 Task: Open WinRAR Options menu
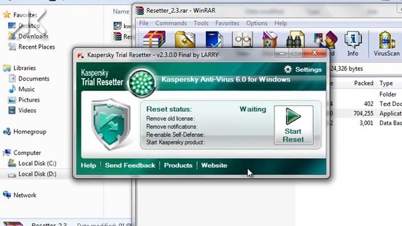pyautogui.click(x=257, y=23)
